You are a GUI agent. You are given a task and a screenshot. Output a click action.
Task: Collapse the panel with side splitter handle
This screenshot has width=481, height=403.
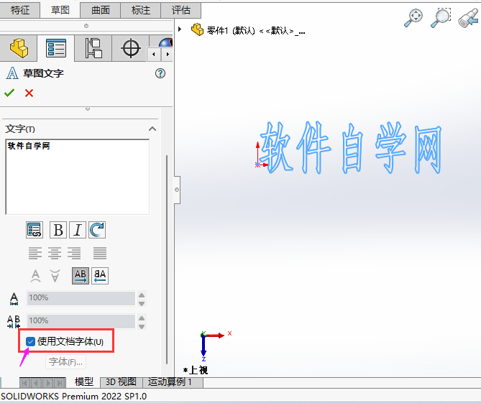(x=177, y=190)
